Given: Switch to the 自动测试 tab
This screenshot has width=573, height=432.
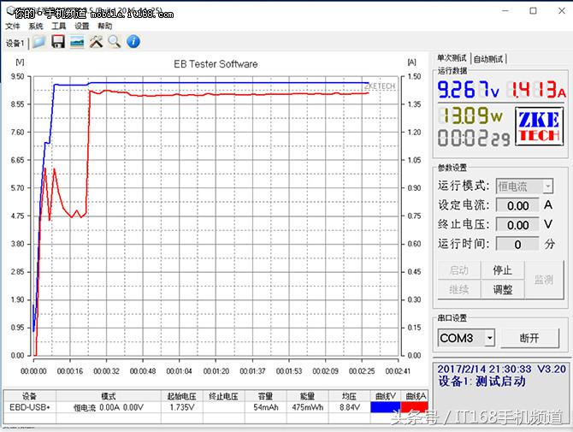Looking at the screenshot, I should coord(488,58).
